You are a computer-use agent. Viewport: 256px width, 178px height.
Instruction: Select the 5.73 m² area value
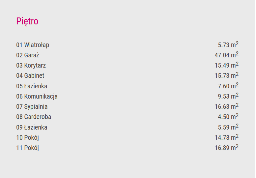(x=228, y=44)
